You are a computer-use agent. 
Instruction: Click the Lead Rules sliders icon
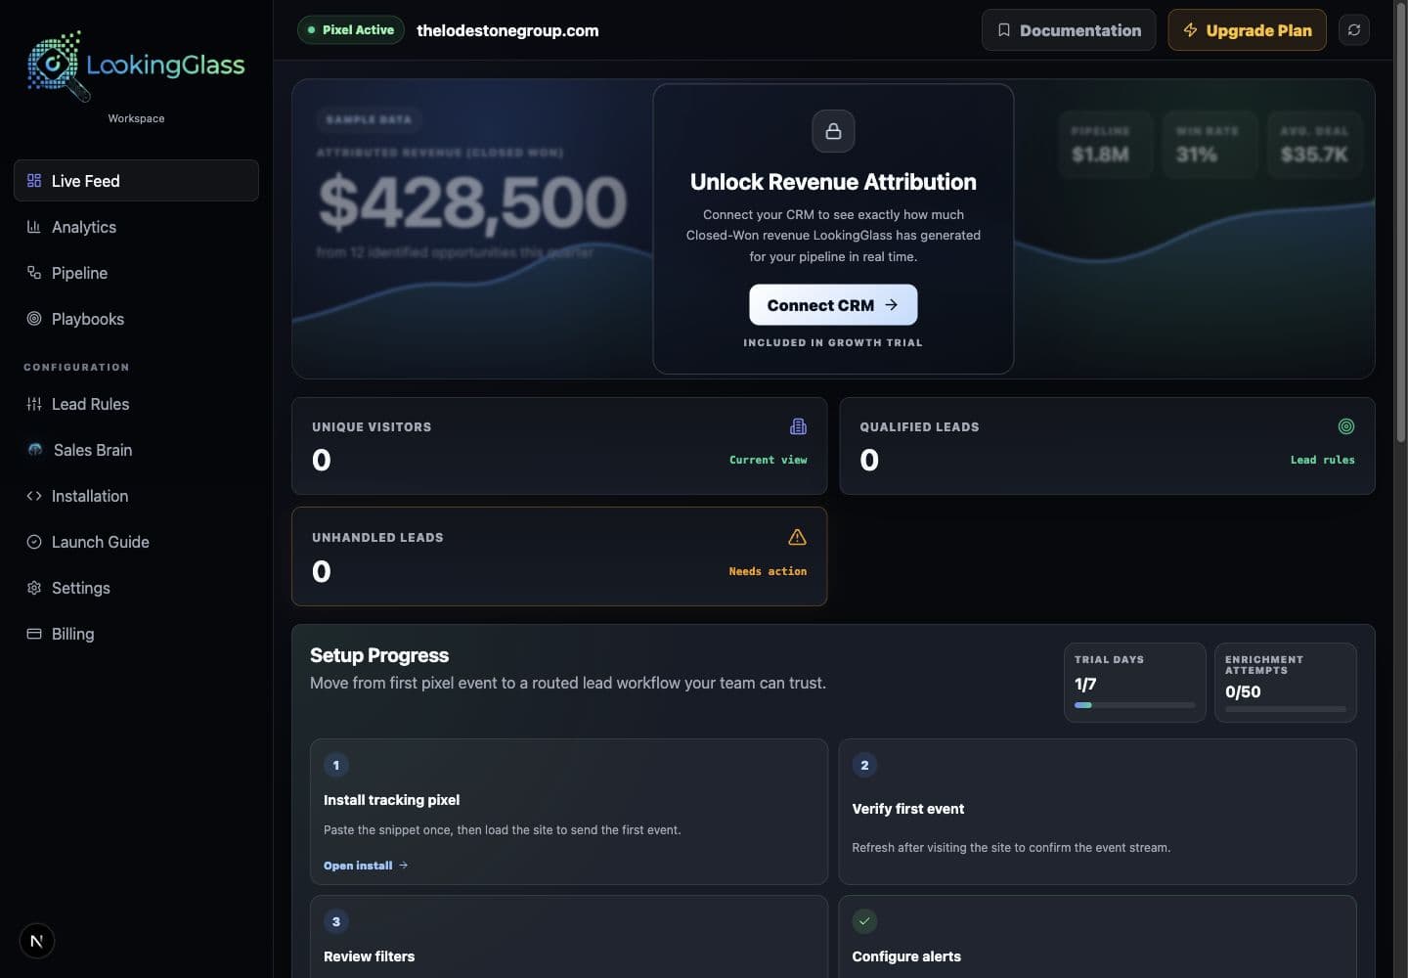coord(34,404)
